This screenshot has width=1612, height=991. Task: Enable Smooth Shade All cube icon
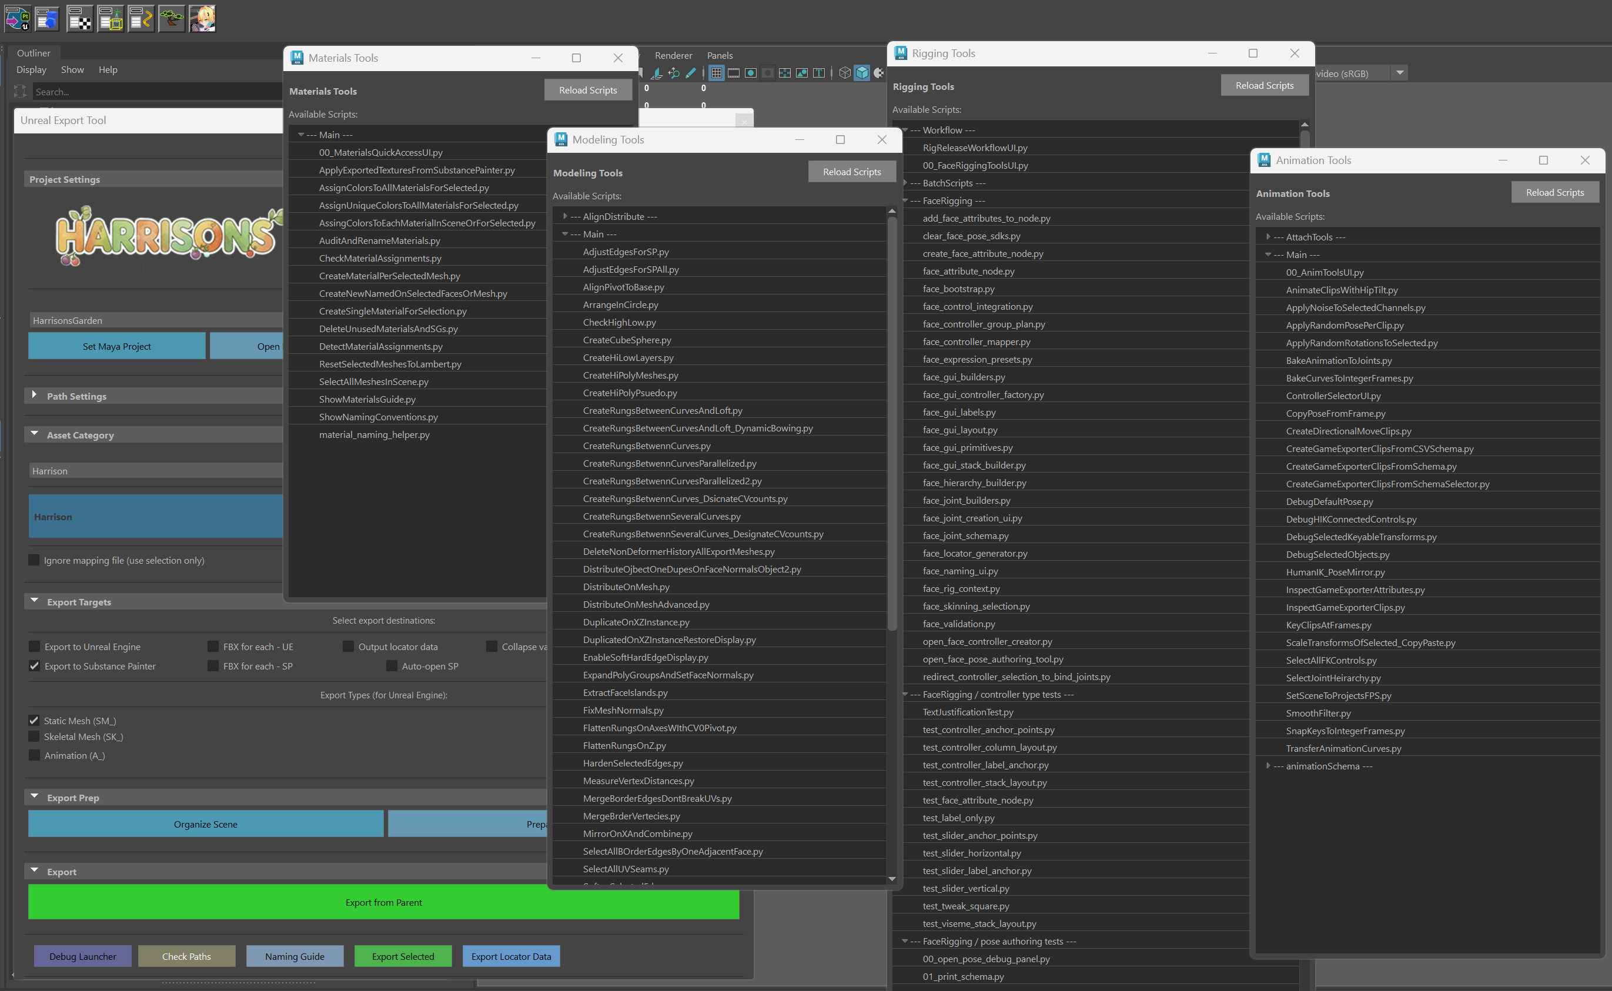[862, 73]
